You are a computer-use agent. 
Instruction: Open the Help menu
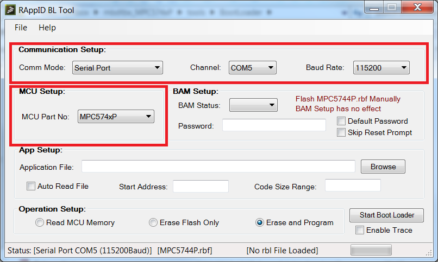click(x=47, y=28)
